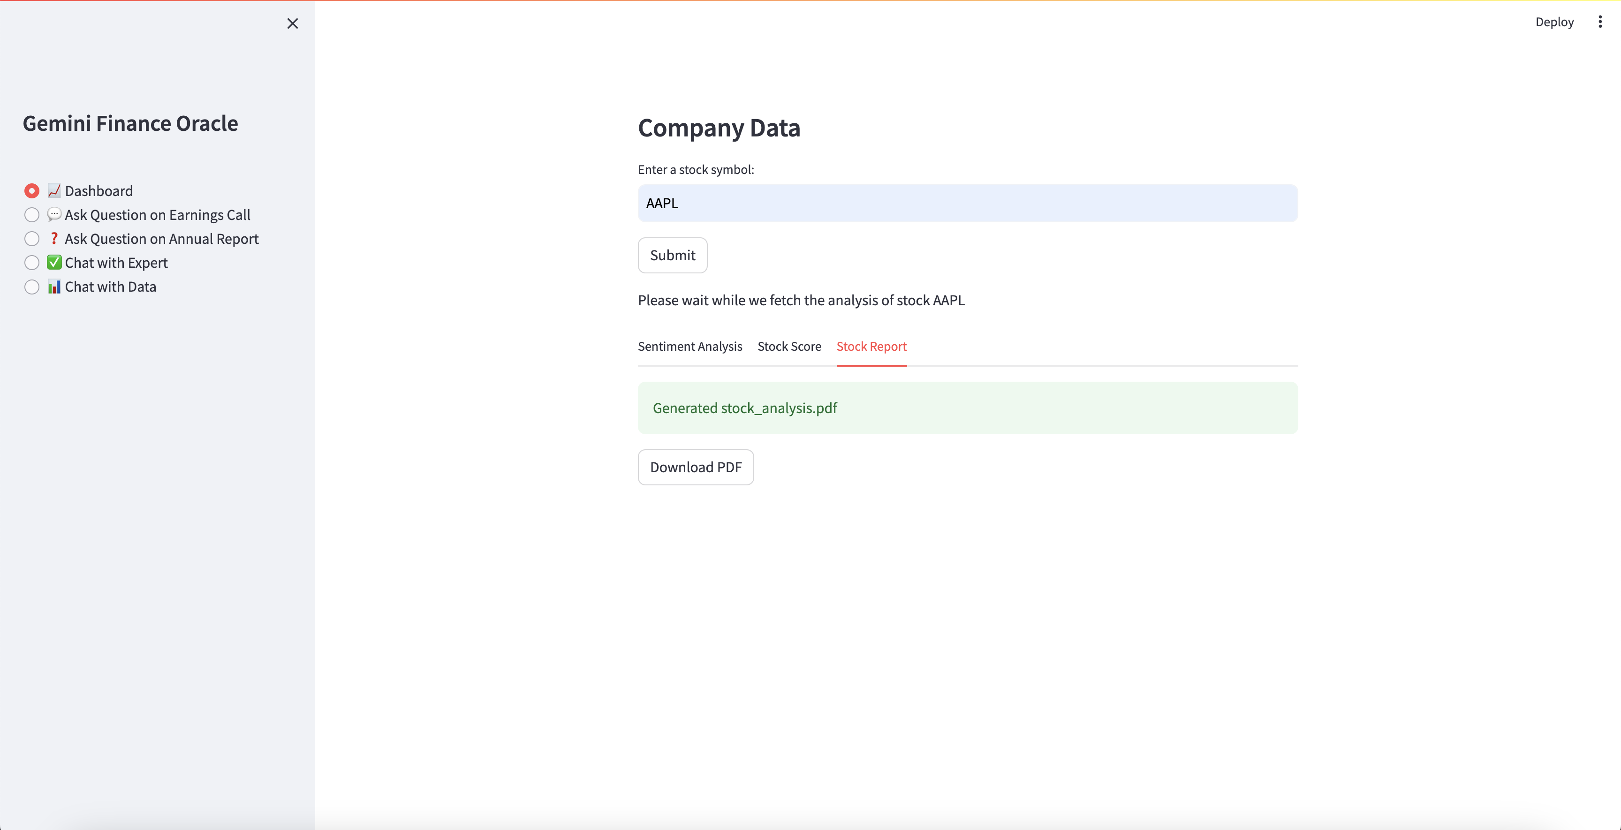Choose the Chat with Expert radio option
The height and width of the screenshot is (830, 1621).
(31, 263)
